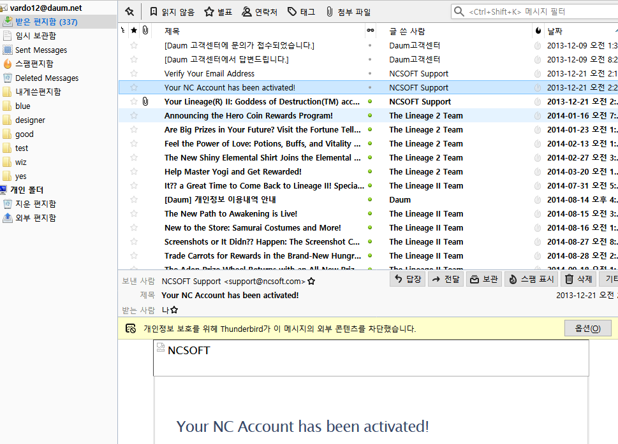Open the spam folder 스팸편지함

(34, 64)
